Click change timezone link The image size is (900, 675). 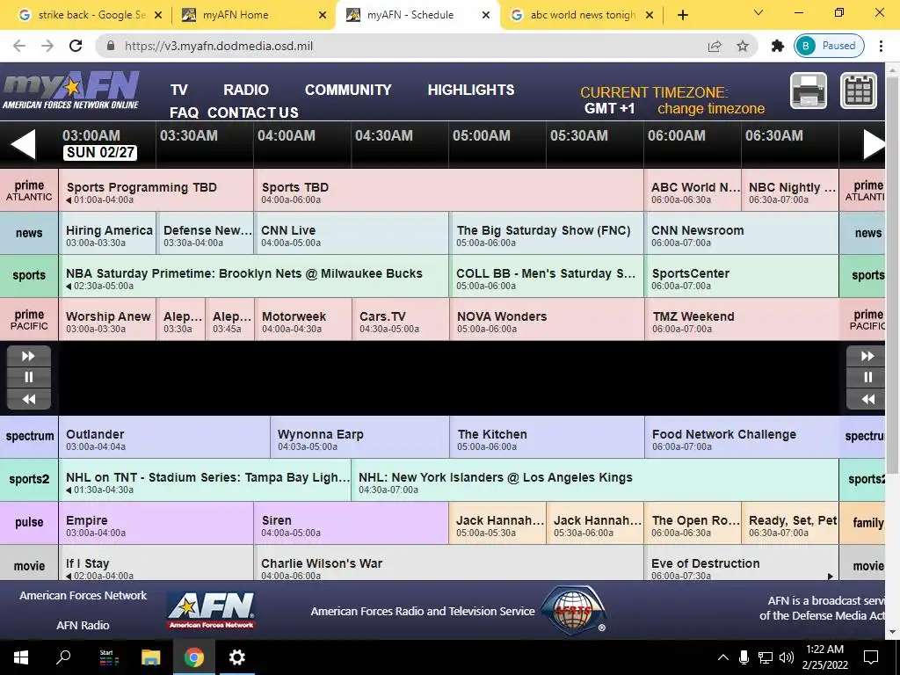(710, 108)
